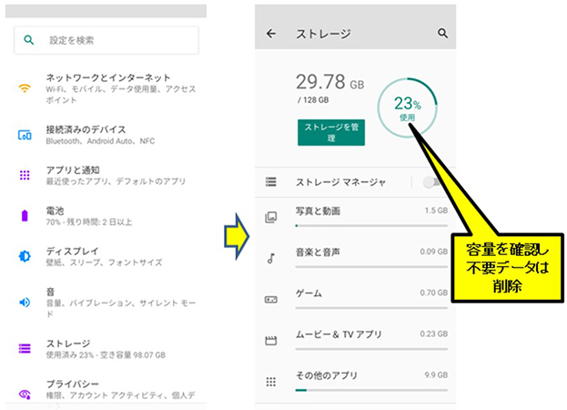
Task: Click the 設定を検索 search field
Action: click(x=106, y=40)
